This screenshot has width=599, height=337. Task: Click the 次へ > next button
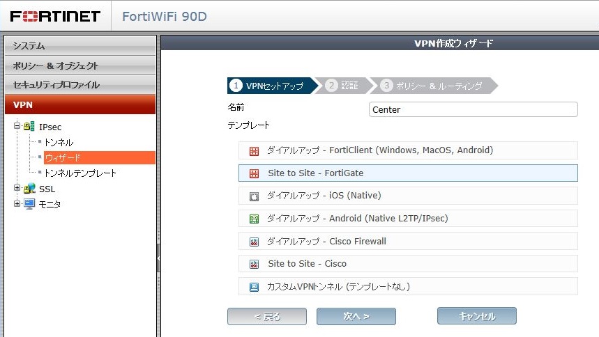click(x=356, y=316)
